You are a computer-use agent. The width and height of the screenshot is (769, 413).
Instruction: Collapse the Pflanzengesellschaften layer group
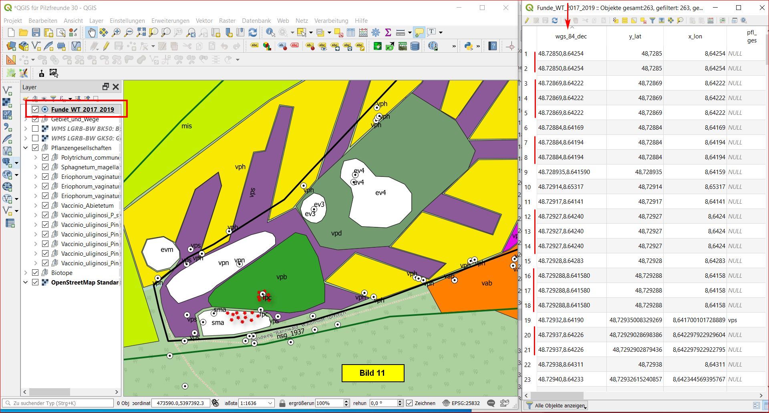26,148
